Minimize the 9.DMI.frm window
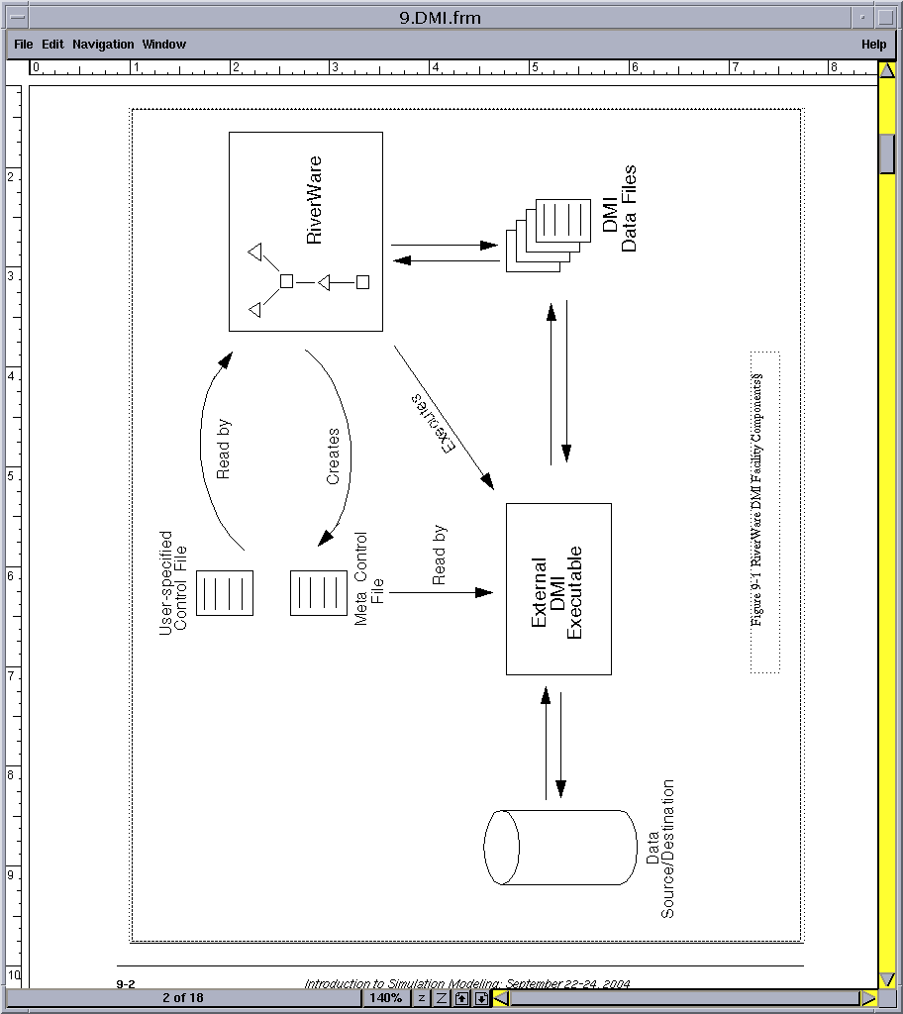903x1014 pixels. 862,17
